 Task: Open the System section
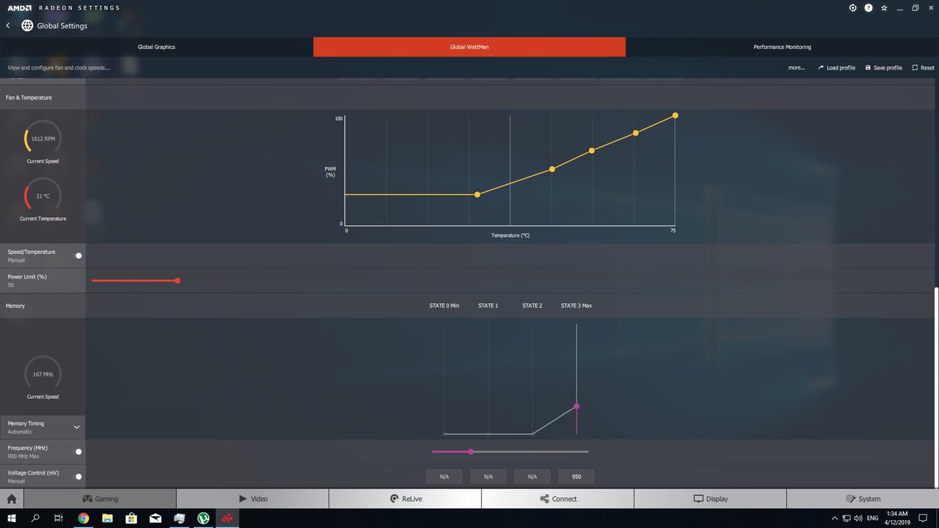863,499
